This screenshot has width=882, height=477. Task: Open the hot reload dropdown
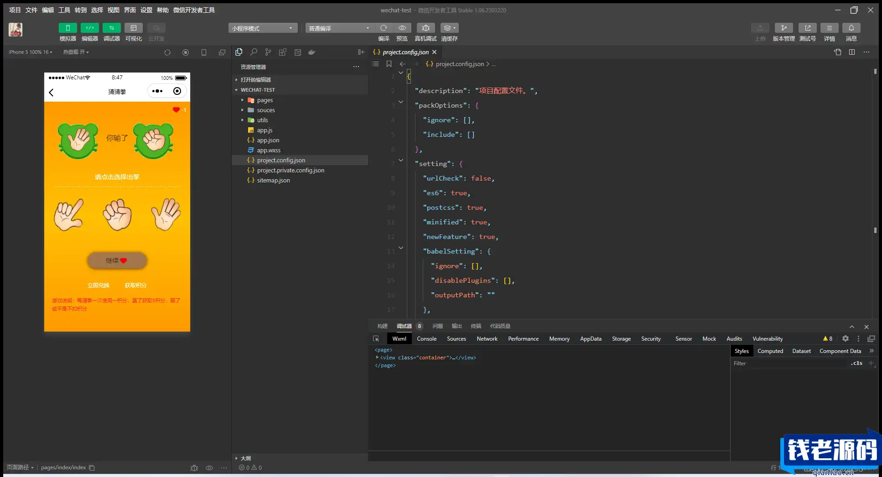[76, 52]
